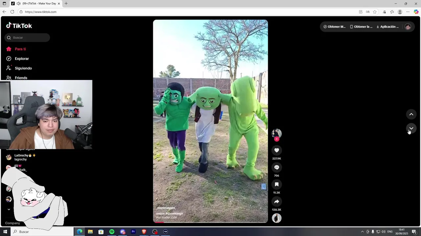Click the _mariasayaas_ username on the video
This screenshot has height=236, width=421.
coord(166,208)
